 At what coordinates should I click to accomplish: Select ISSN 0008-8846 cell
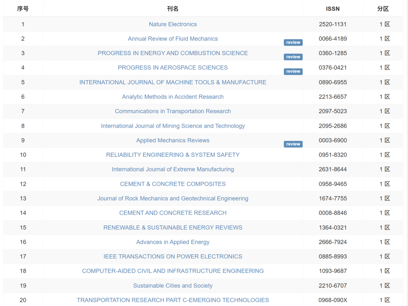pyautogui.click(x=333, y=213)
